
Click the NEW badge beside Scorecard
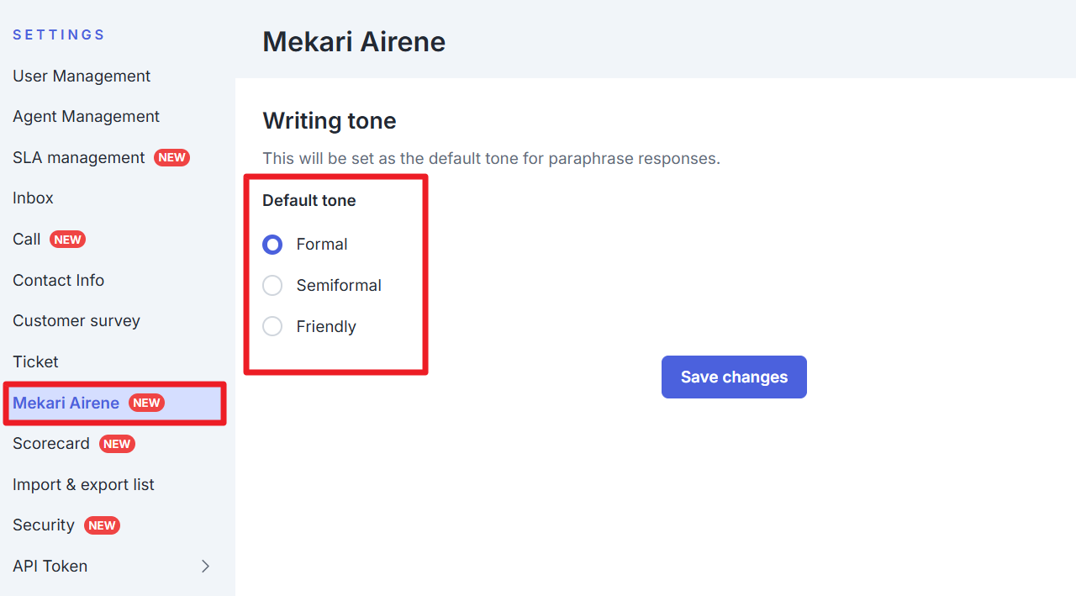click(x=117, y=445)
